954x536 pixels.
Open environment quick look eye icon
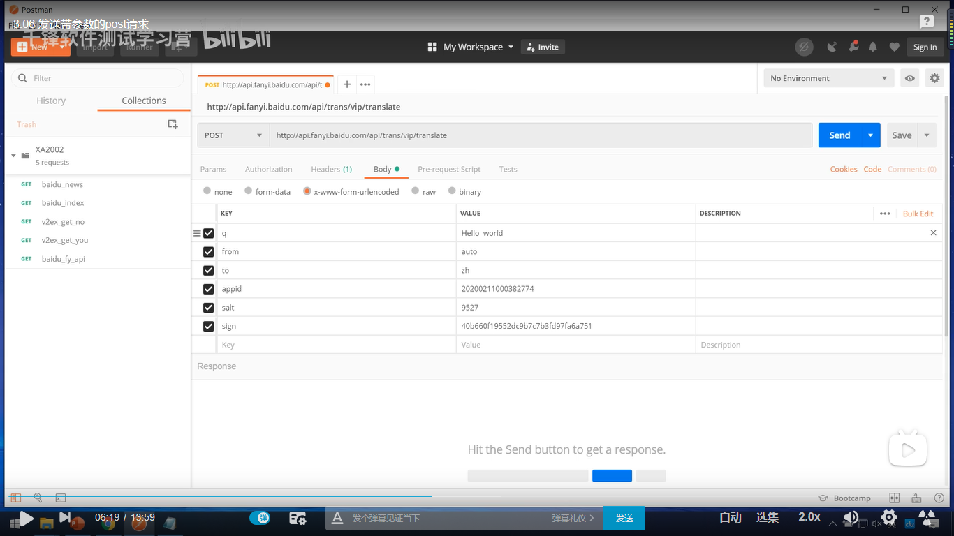pos(909,78)
